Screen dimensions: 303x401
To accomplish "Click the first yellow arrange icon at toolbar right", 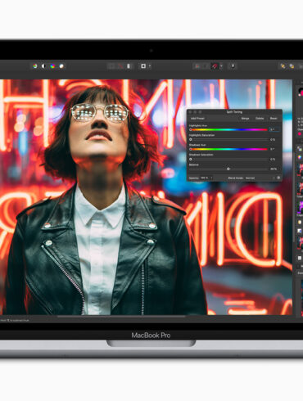I will tap(283, 66).
